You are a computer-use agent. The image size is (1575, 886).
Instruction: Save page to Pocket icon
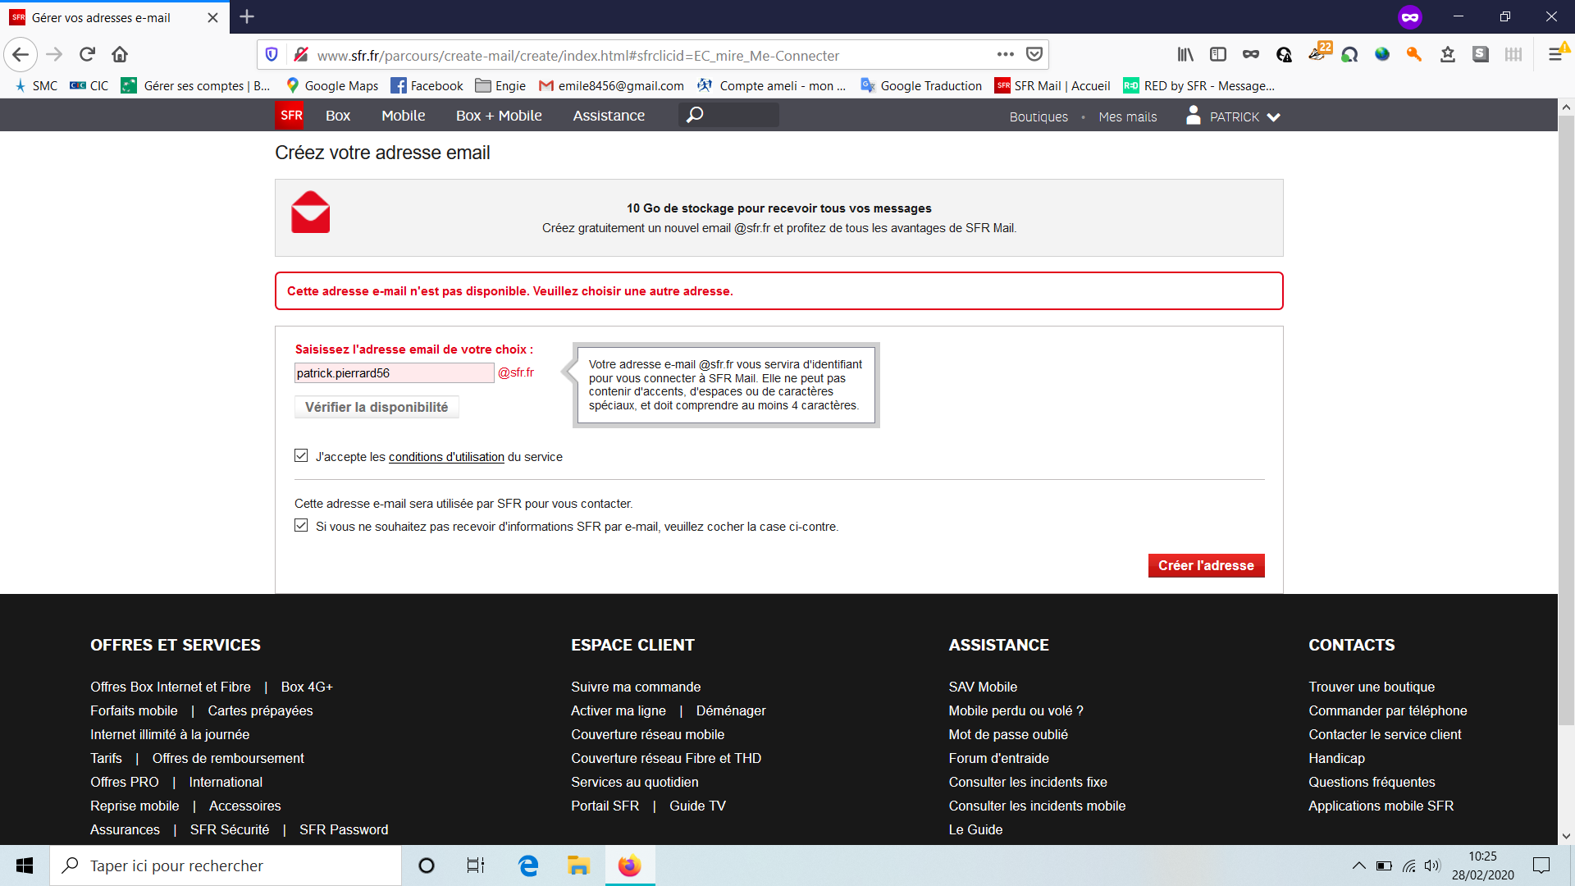point(1034,55)
